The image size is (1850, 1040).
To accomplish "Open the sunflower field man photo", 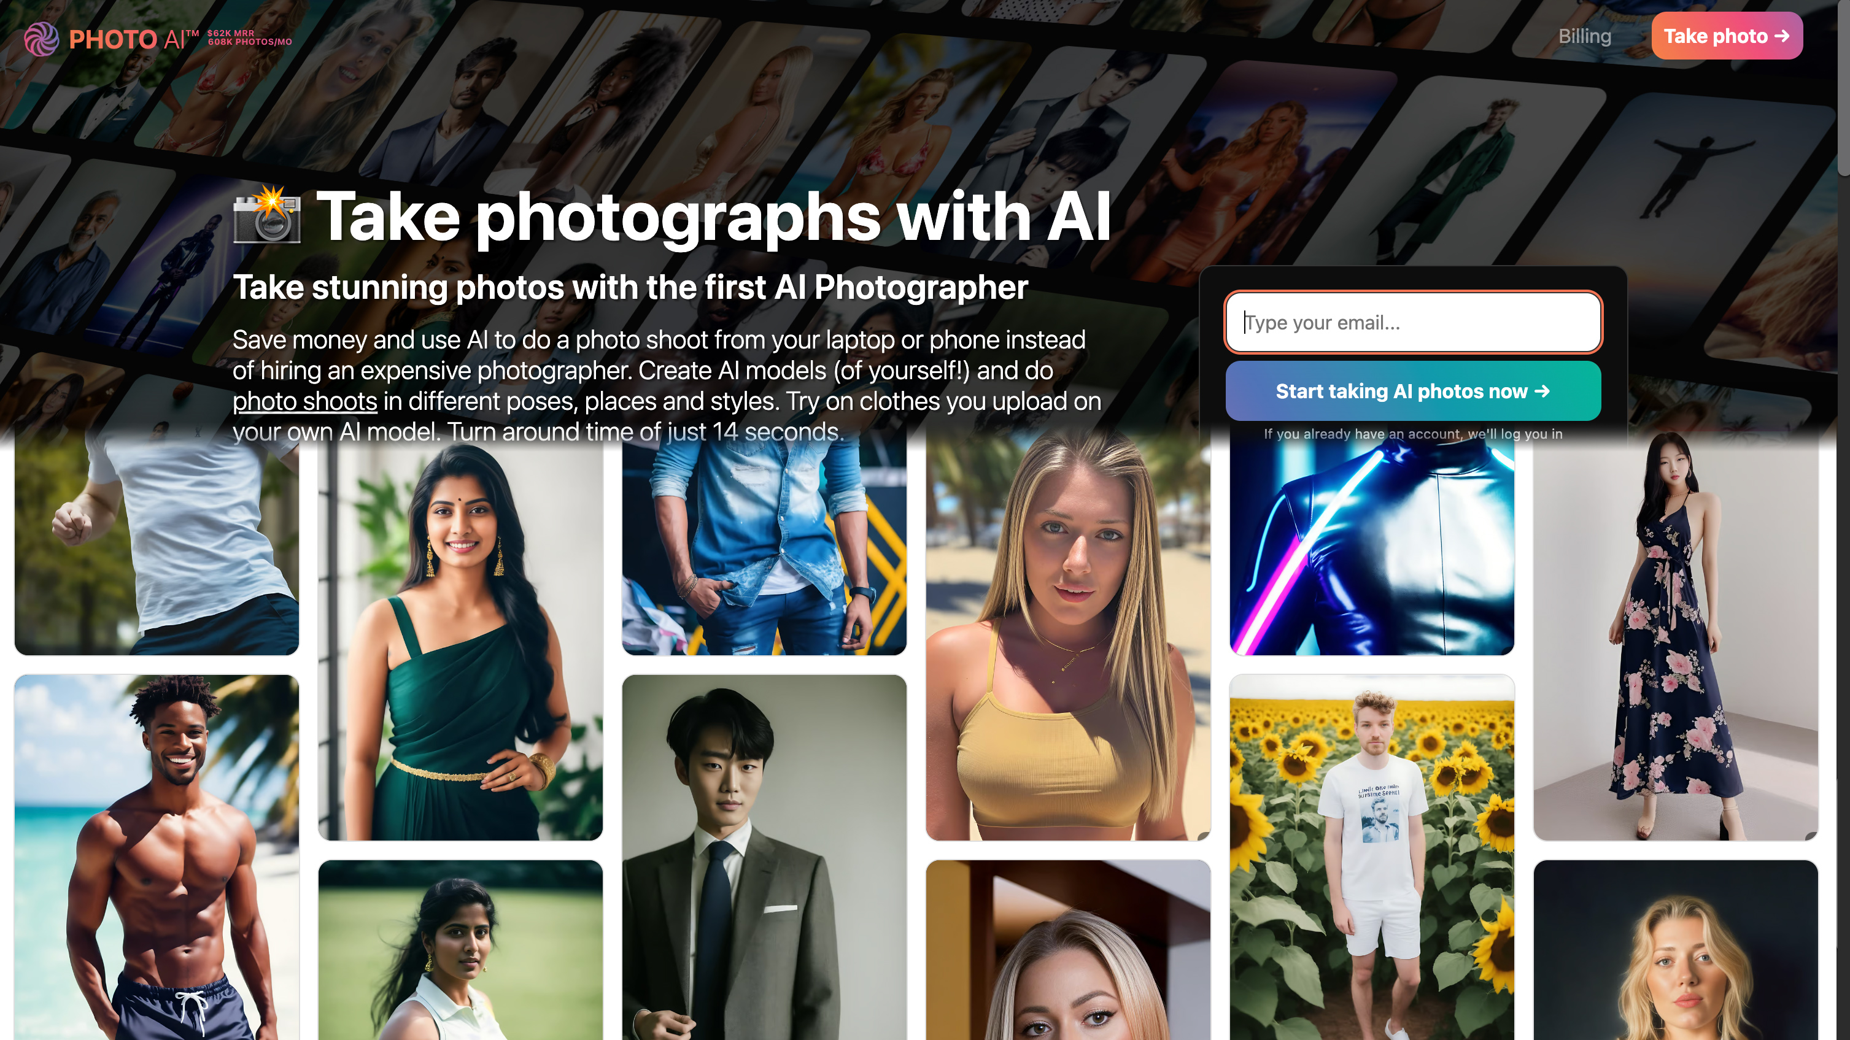I will [1372, 857].
